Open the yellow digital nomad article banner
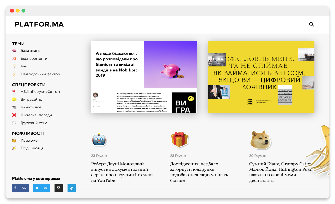The image size is (335, 204). (x=261, y=77)
